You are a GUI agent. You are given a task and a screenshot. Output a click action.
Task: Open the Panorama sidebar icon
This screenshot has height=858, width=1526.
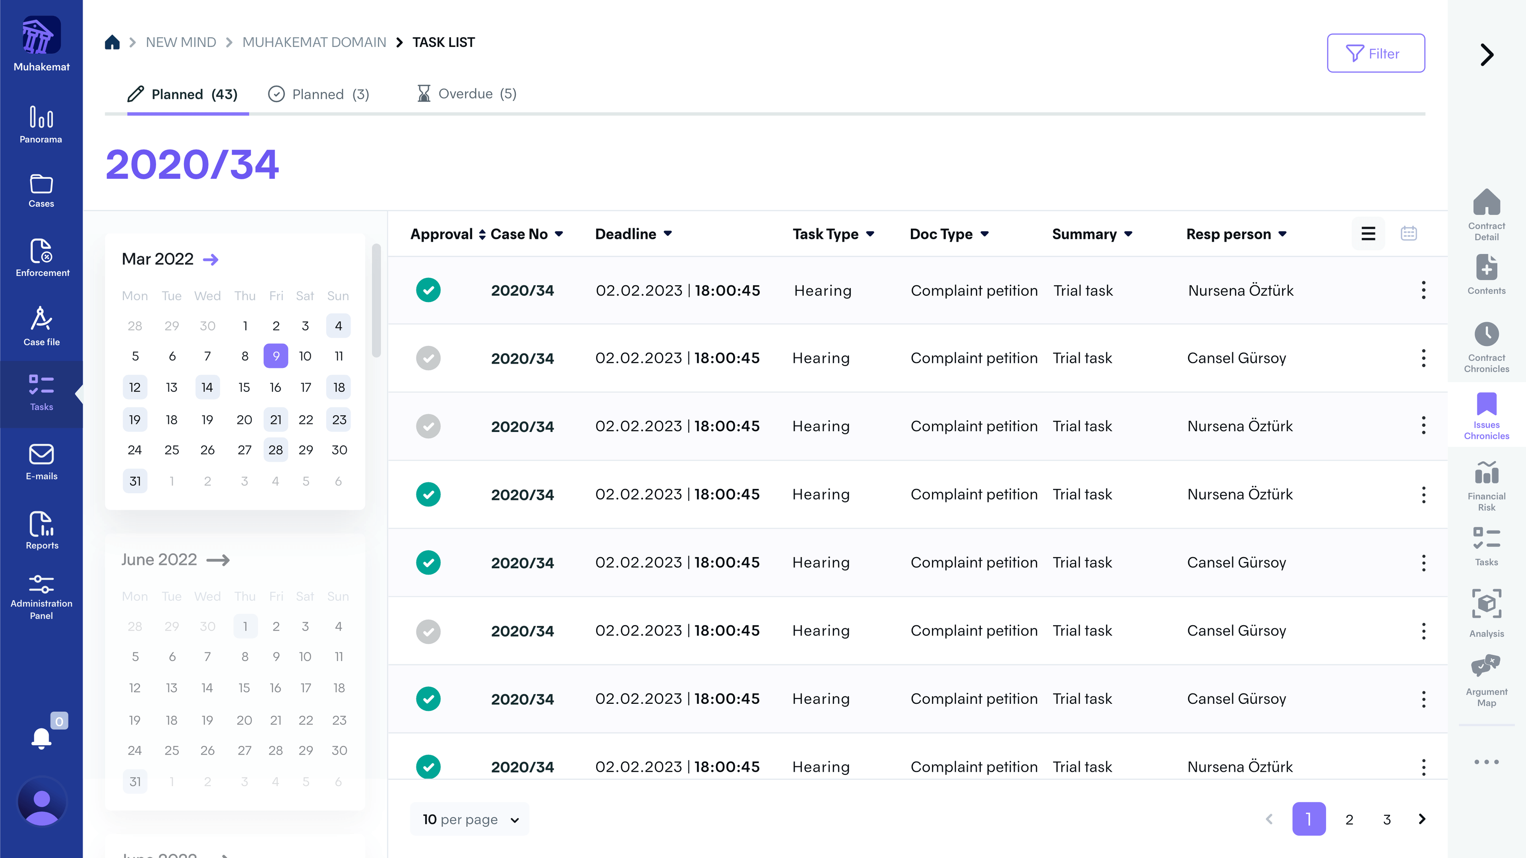pos(41,124)
